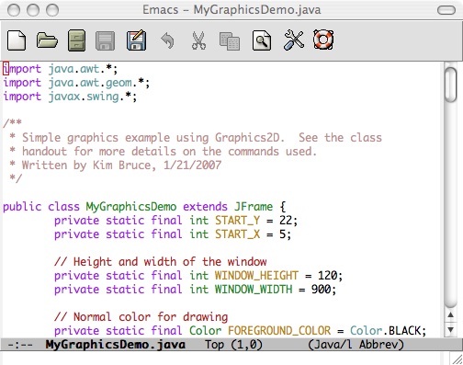Click the New file toolbar icon
This screenshot has height=365, width=463.
point(17,40)
